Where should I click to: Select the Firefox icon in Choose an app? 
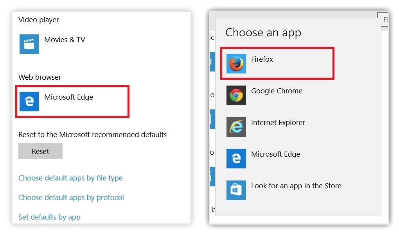(x=236, y=64)
